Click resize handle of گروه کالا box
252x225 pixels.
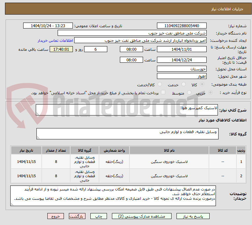click(38, 137)
